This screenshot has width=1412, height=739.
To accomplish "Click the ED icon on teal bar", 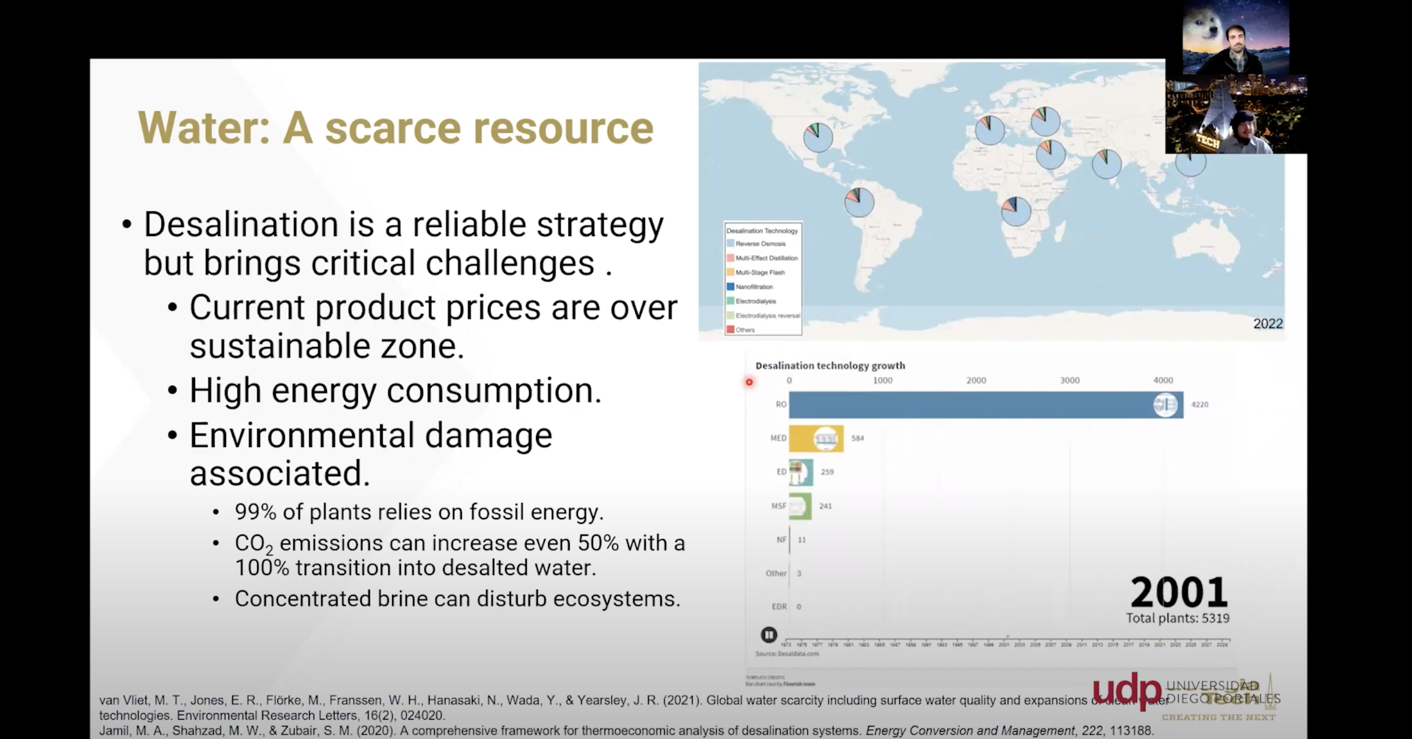I will pos(798,472).
